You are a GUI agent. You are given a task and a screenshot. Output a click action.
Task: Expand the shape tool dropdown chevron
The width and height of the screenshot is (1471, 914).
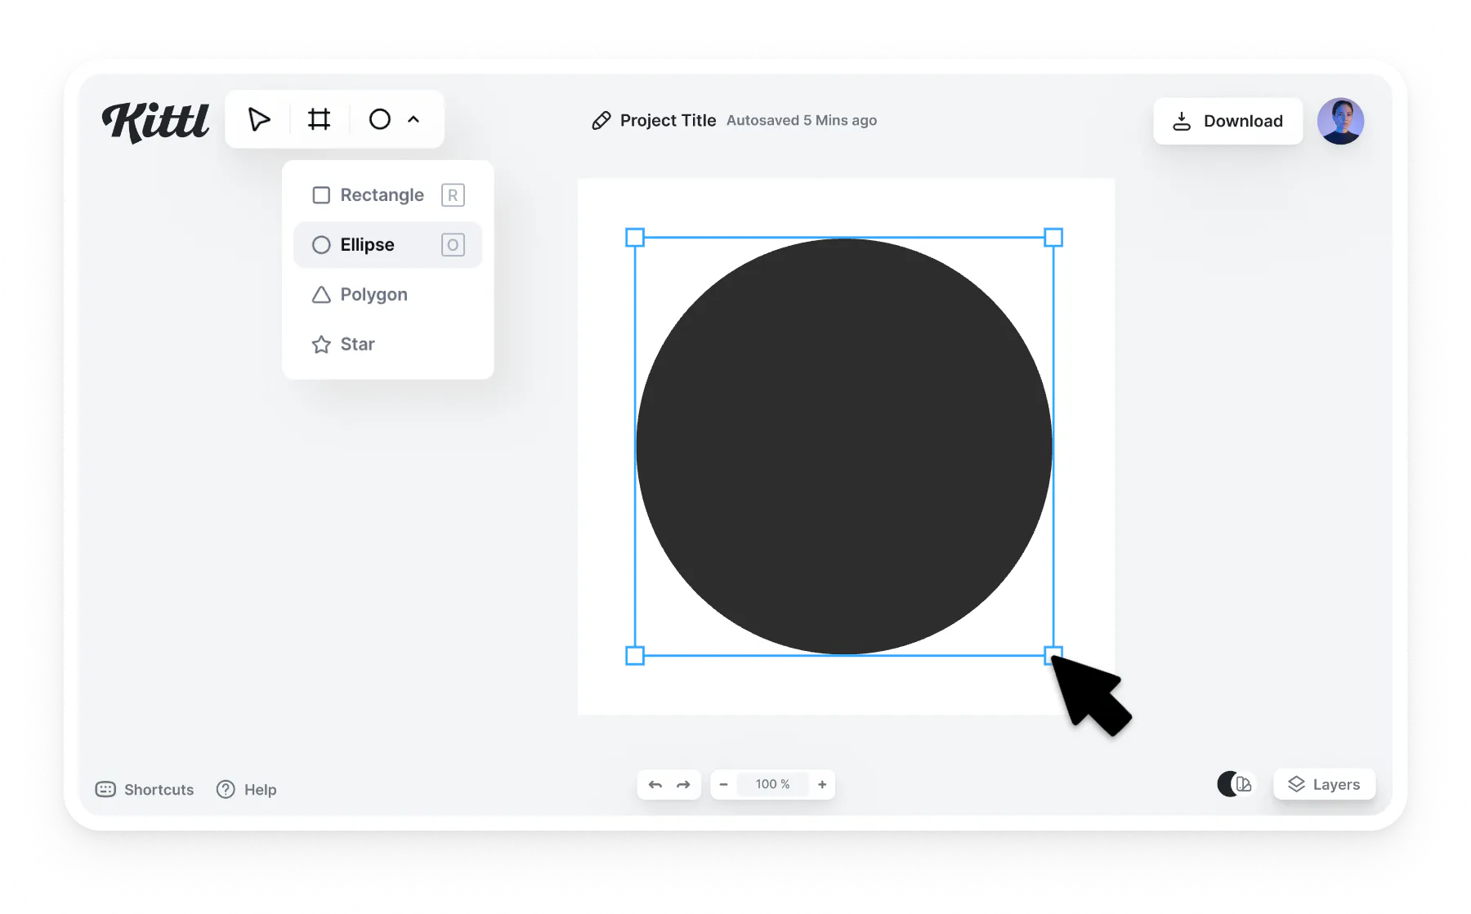414,119
